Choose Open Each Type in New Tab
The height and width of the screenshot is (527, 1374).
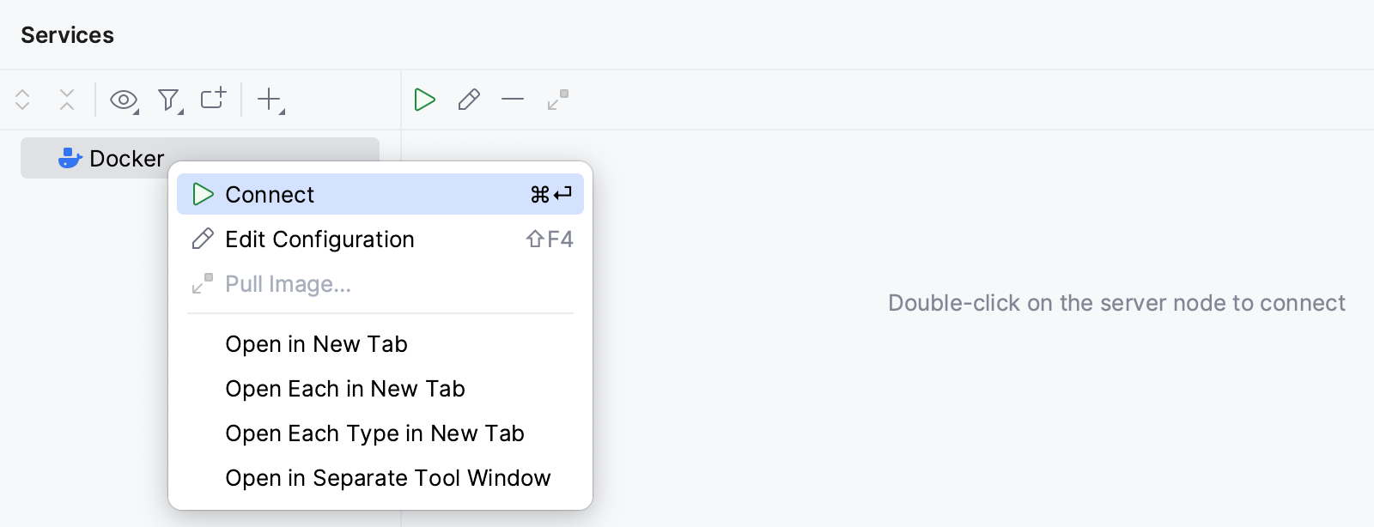[x=374, y=433]
